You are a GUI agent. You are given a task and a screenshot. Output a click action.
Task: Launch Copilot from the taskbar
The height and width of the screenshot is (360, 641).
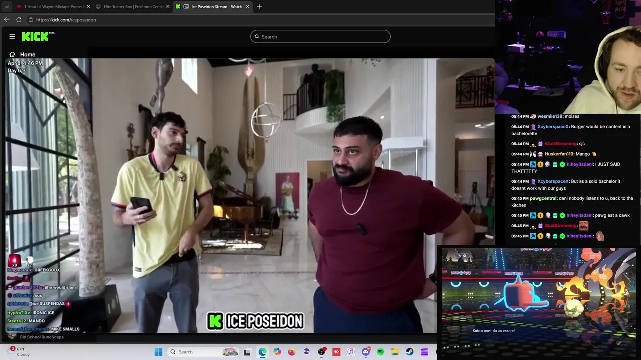(x=277, y=352)
